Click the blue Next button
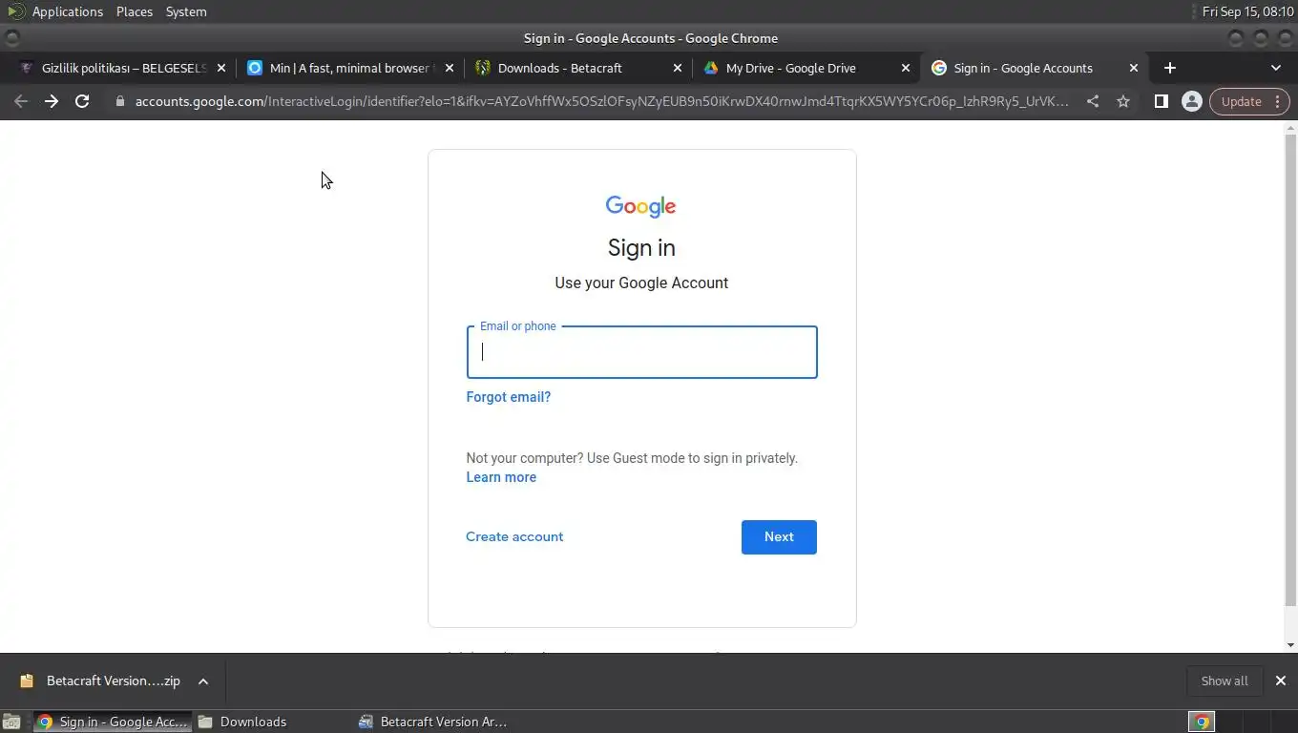 pos(779,537)
